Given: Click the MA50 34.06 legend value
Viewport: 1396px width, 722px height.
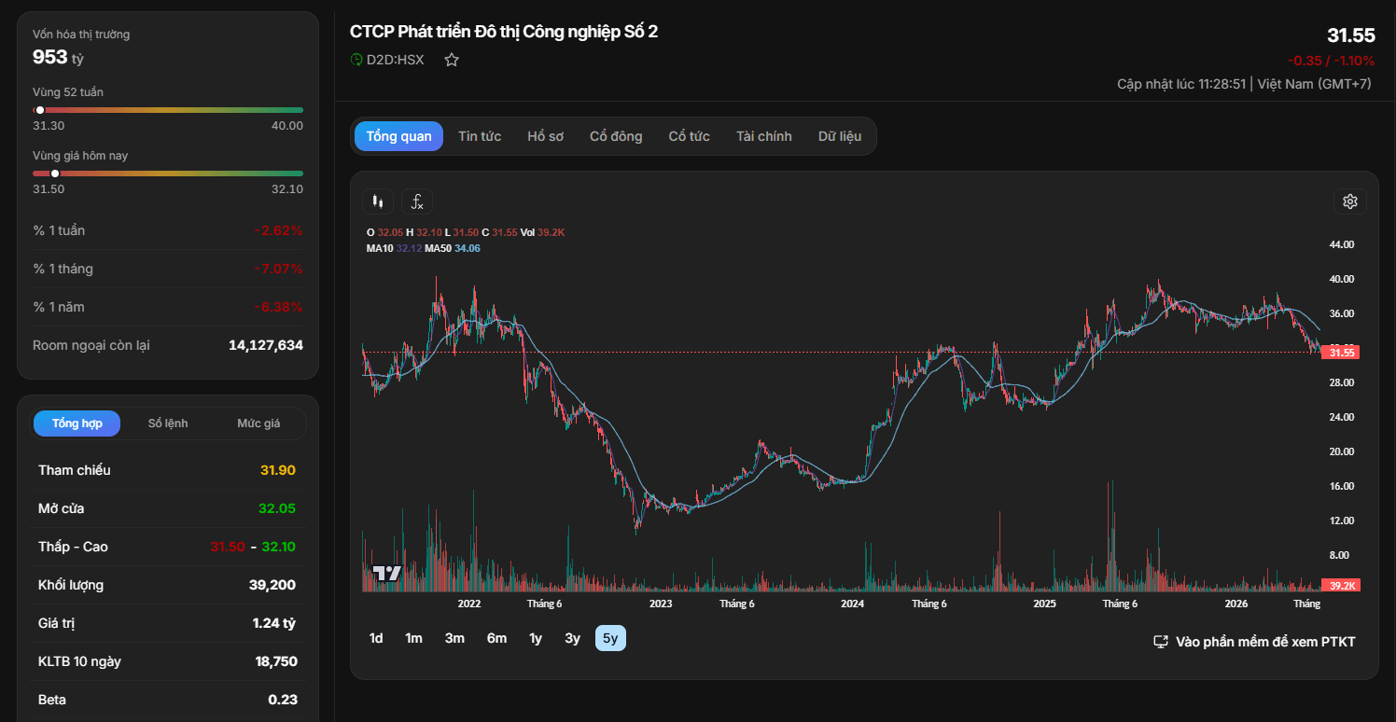Looking at the screenshot, I should click(x=468, y=248).
